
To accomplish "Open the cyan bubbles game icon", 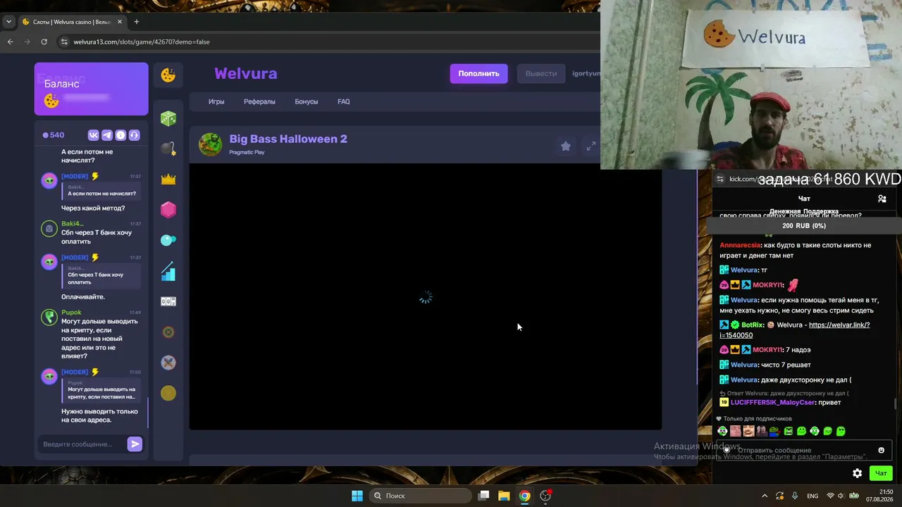I will 168,240.
